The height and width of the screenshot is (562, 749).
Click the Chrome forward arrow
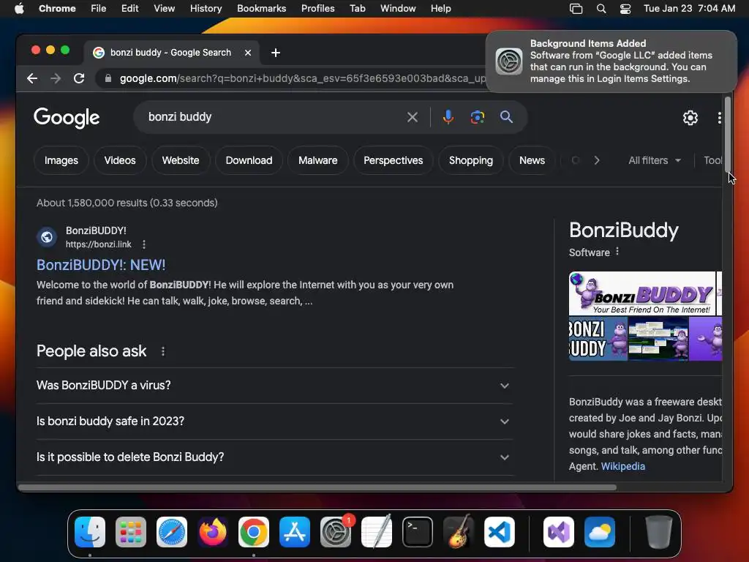tap(56, 78)
